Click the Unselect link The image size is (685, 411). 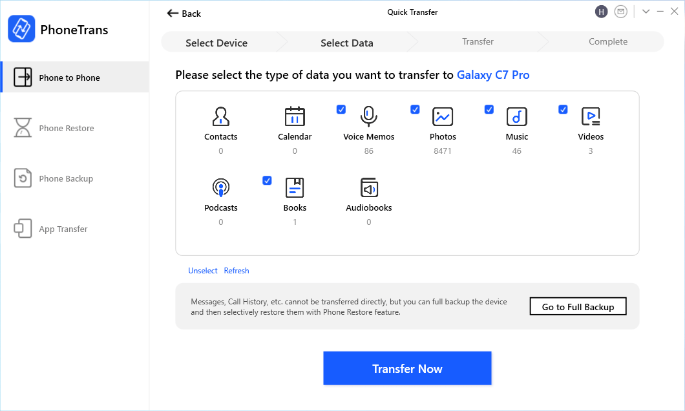(203, 271)
